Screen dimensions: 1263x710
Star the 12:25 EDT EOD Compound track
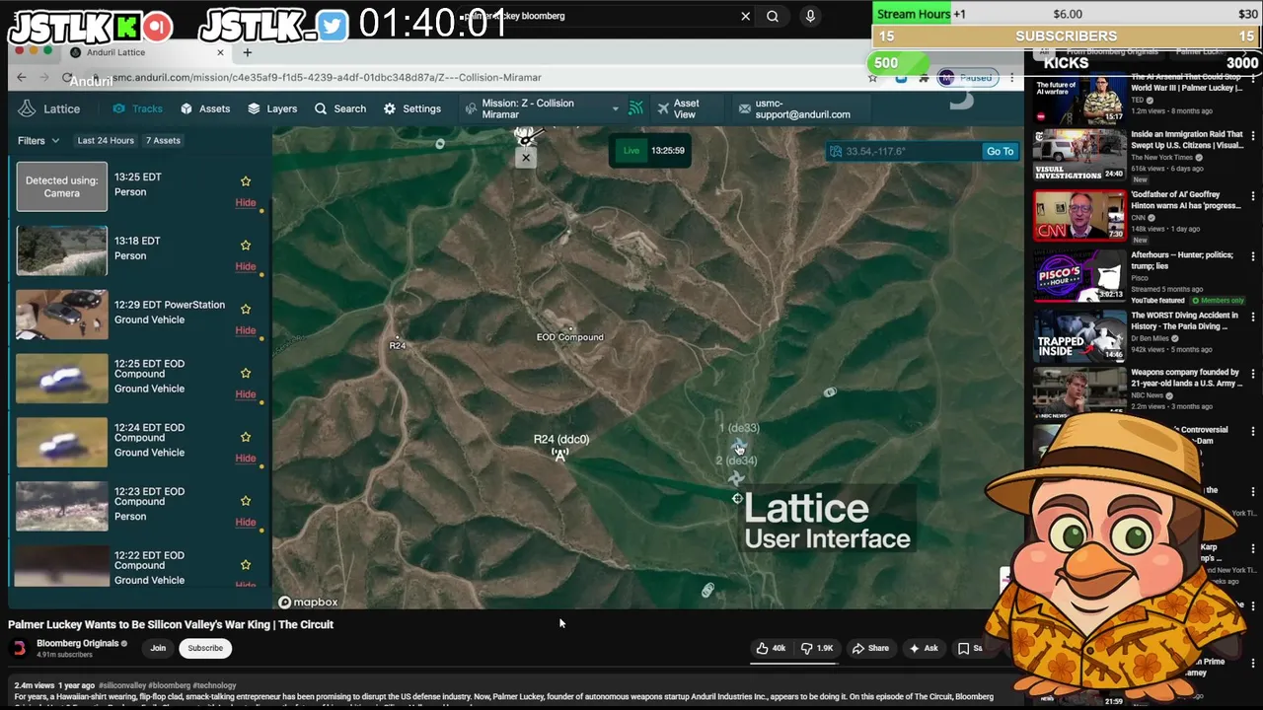point(246,373)
